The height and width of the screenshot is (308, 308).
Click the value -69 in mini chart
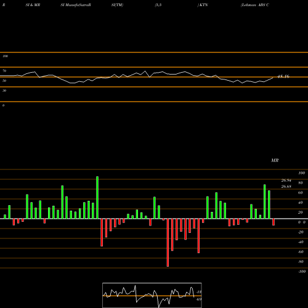[x=199, y=299]
